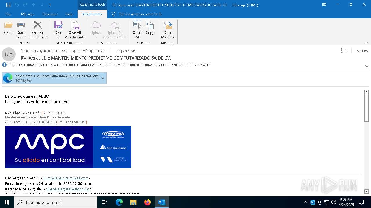Click the Tell me what you want to do box

141,14
